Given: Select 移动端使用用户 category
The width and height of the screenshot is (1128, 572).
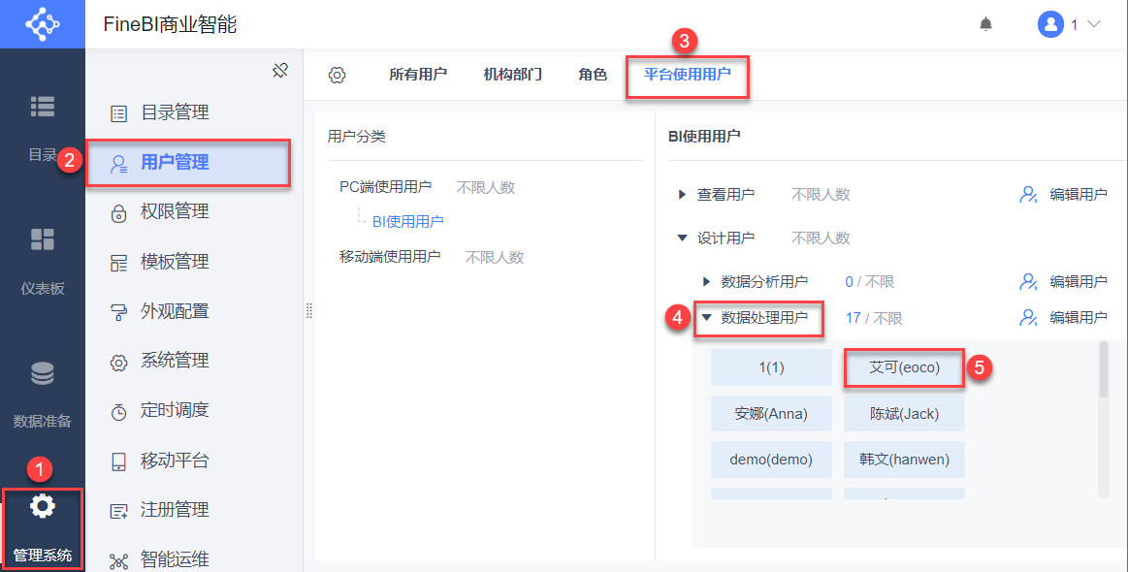Looking at the screenshot, I should [x=390, y=257].
